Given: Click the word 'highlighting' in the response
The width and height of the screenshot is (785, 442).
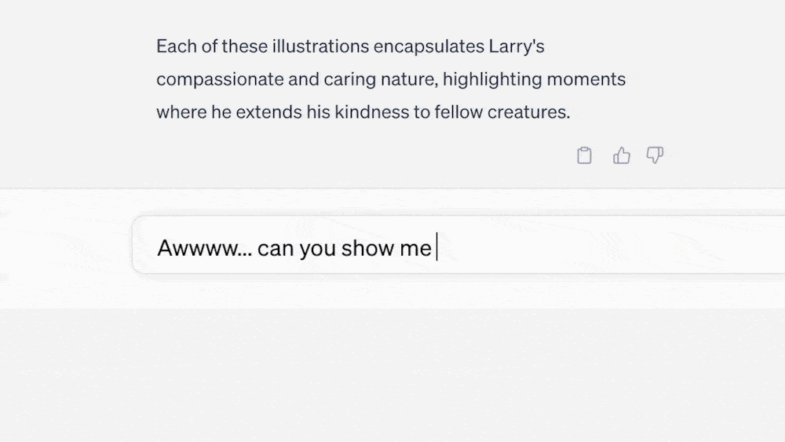Looking at the screenshot, I should point(492,79).
